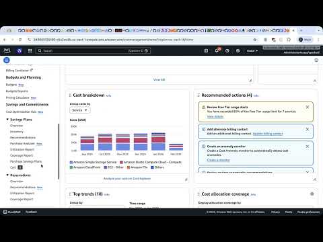Open the account name dropdown at top right
The image size is (323, 242).
click(291, 48)
